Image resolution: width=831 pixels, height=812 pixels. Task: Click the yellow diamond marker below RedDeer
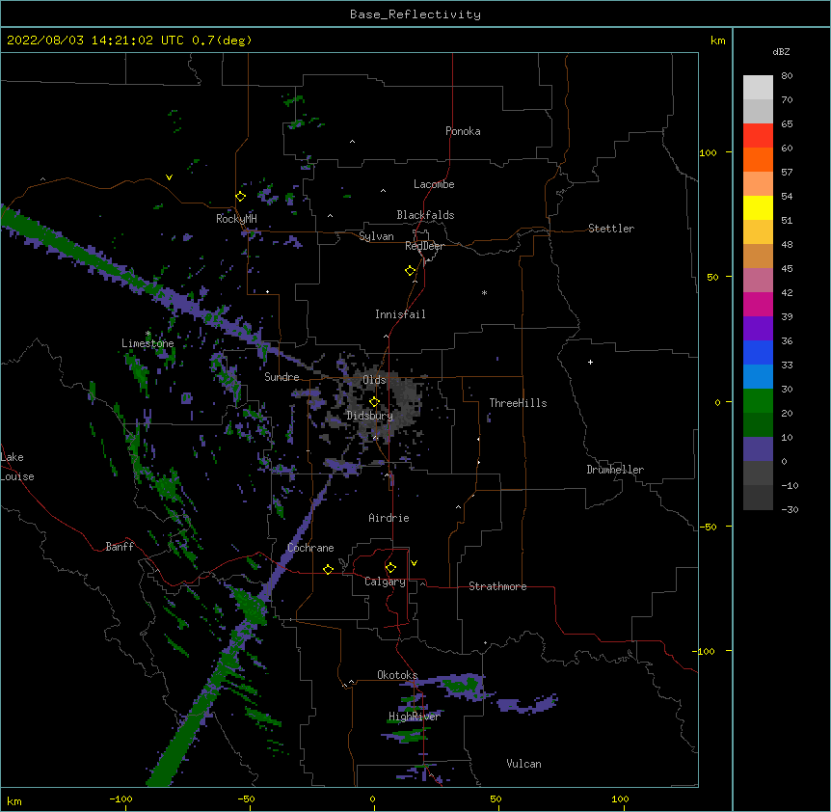pyautogui.click(x=411, y=271)
